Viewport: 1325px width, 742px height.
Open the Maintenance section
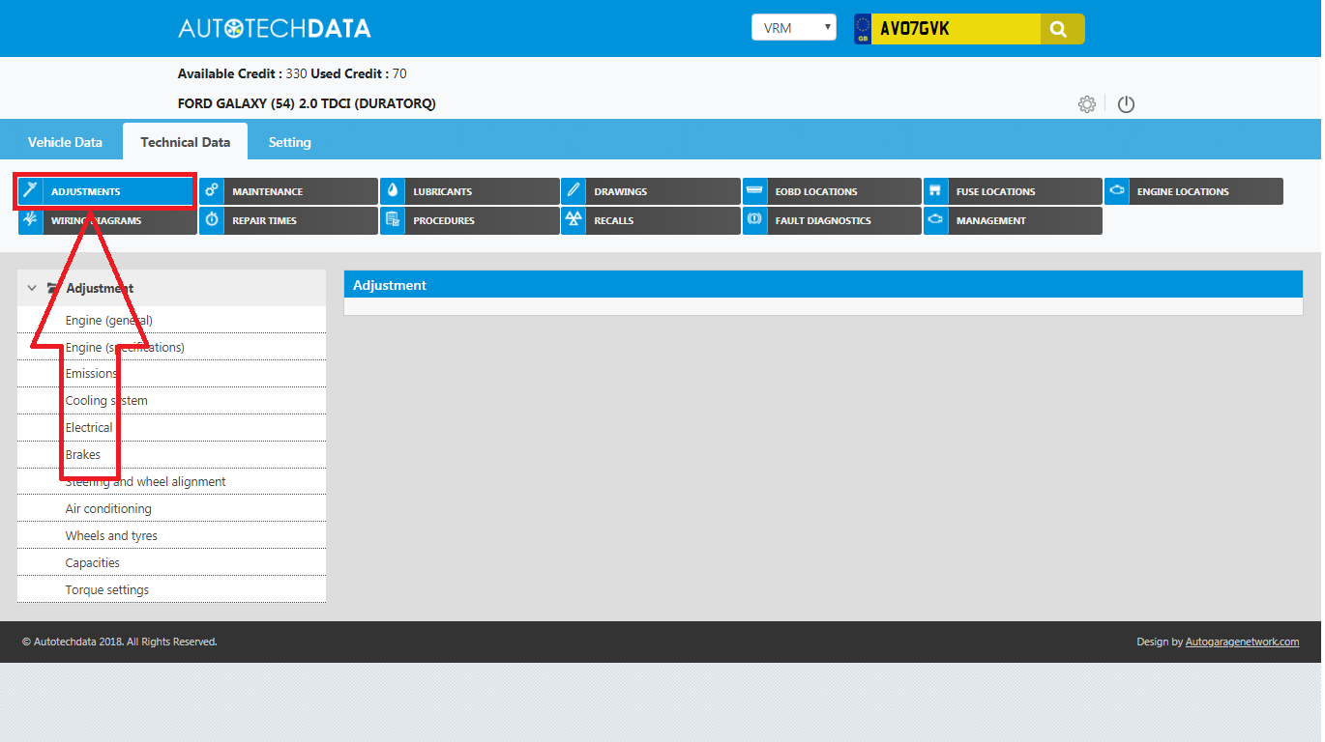pyautogui.click(x=288, y=191)
